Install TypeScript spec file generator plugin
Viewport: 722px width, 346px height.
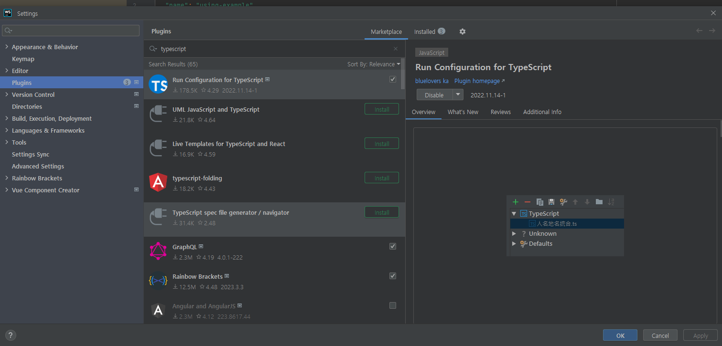tap(382, 212)
